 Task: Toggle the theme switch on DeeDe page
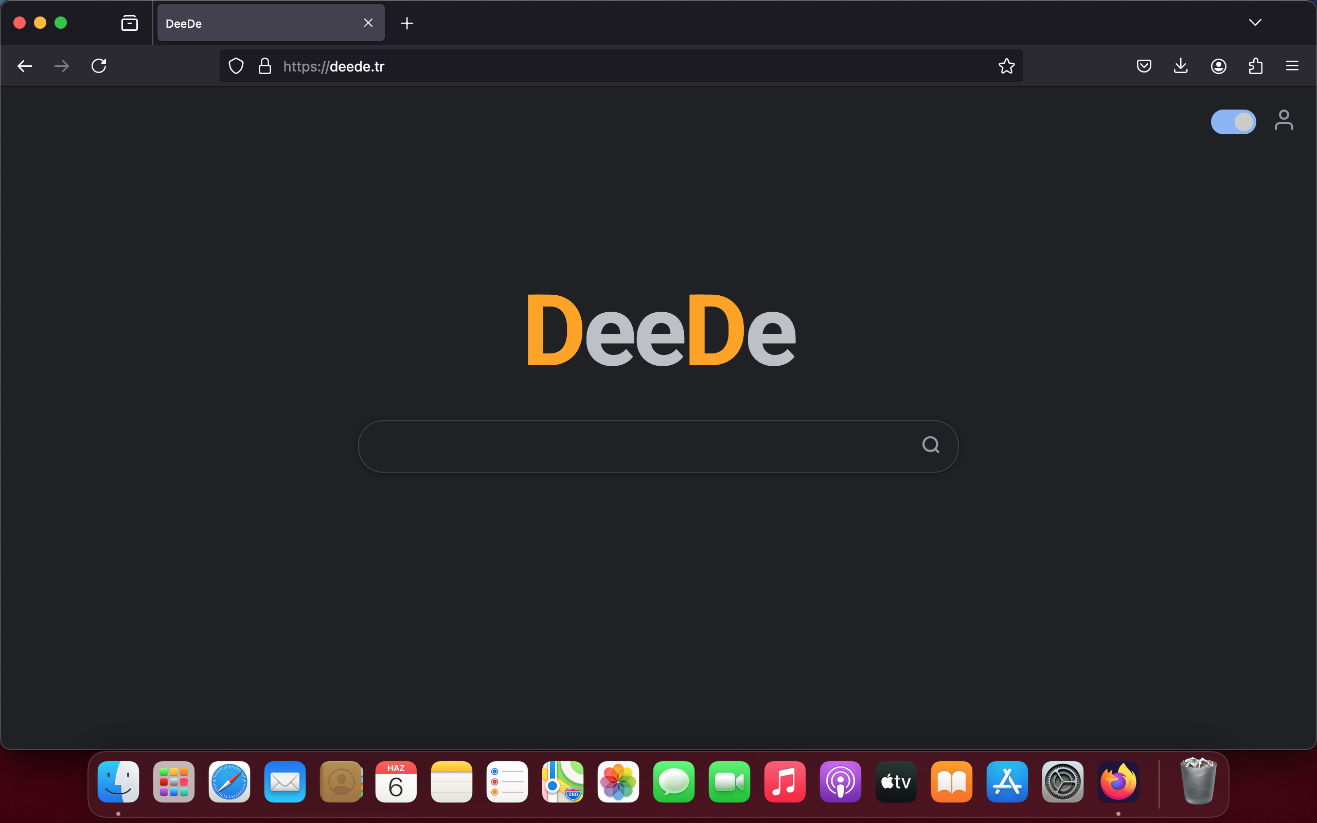click(1233, 122)
